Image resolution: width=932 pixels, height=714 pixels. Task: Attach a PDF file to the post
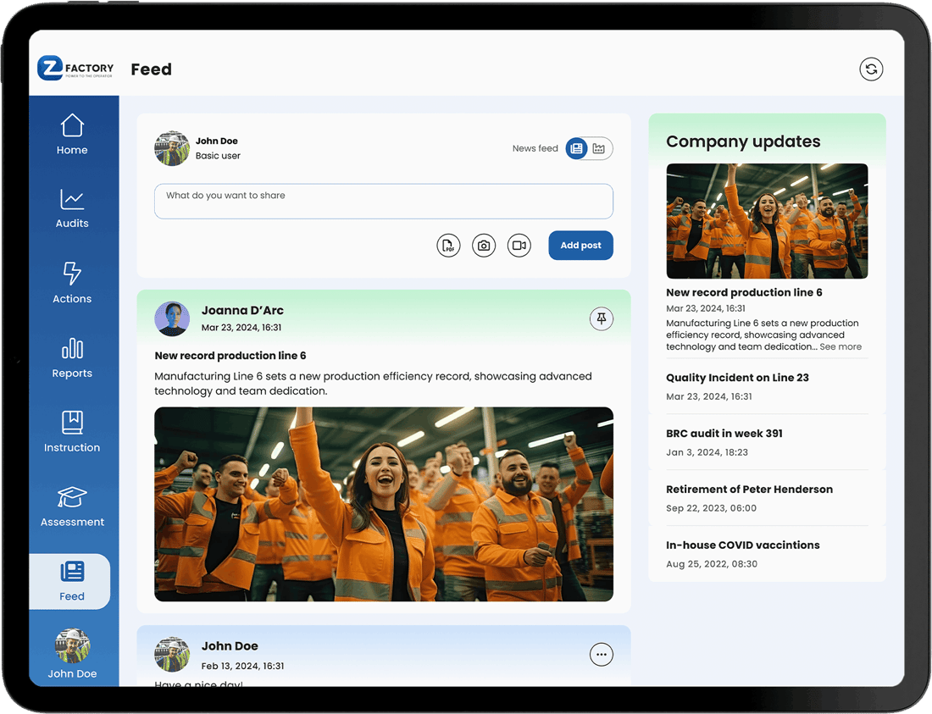[449, 246]
